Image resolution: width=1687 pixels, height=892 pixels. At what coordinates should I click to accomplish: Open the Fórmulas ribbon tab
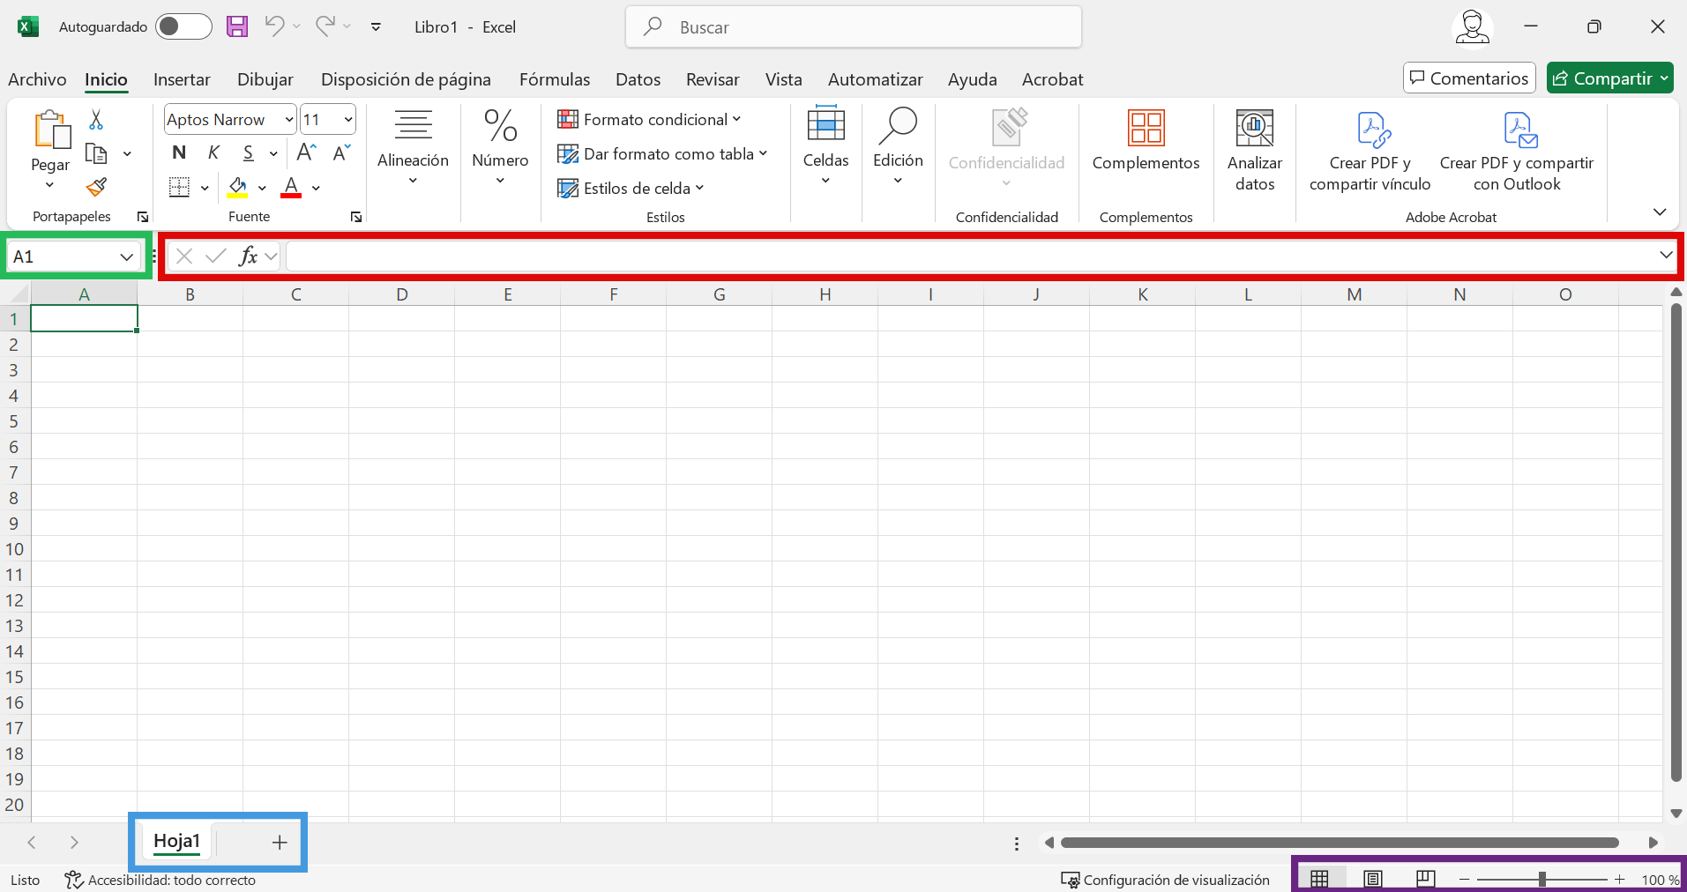click(554, 79)
